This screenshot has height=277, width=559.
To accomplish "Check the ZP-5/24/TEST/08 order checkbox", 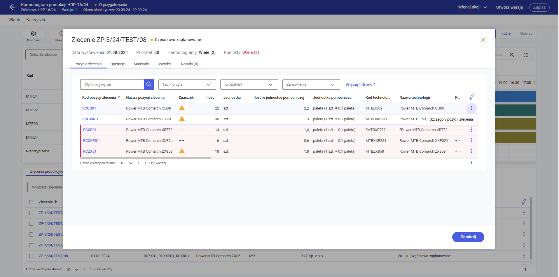I will tap(31, 256).
